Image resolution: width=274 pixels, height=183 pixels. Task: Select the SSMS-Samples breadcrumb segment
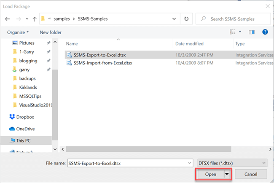[x=93, y=19]
